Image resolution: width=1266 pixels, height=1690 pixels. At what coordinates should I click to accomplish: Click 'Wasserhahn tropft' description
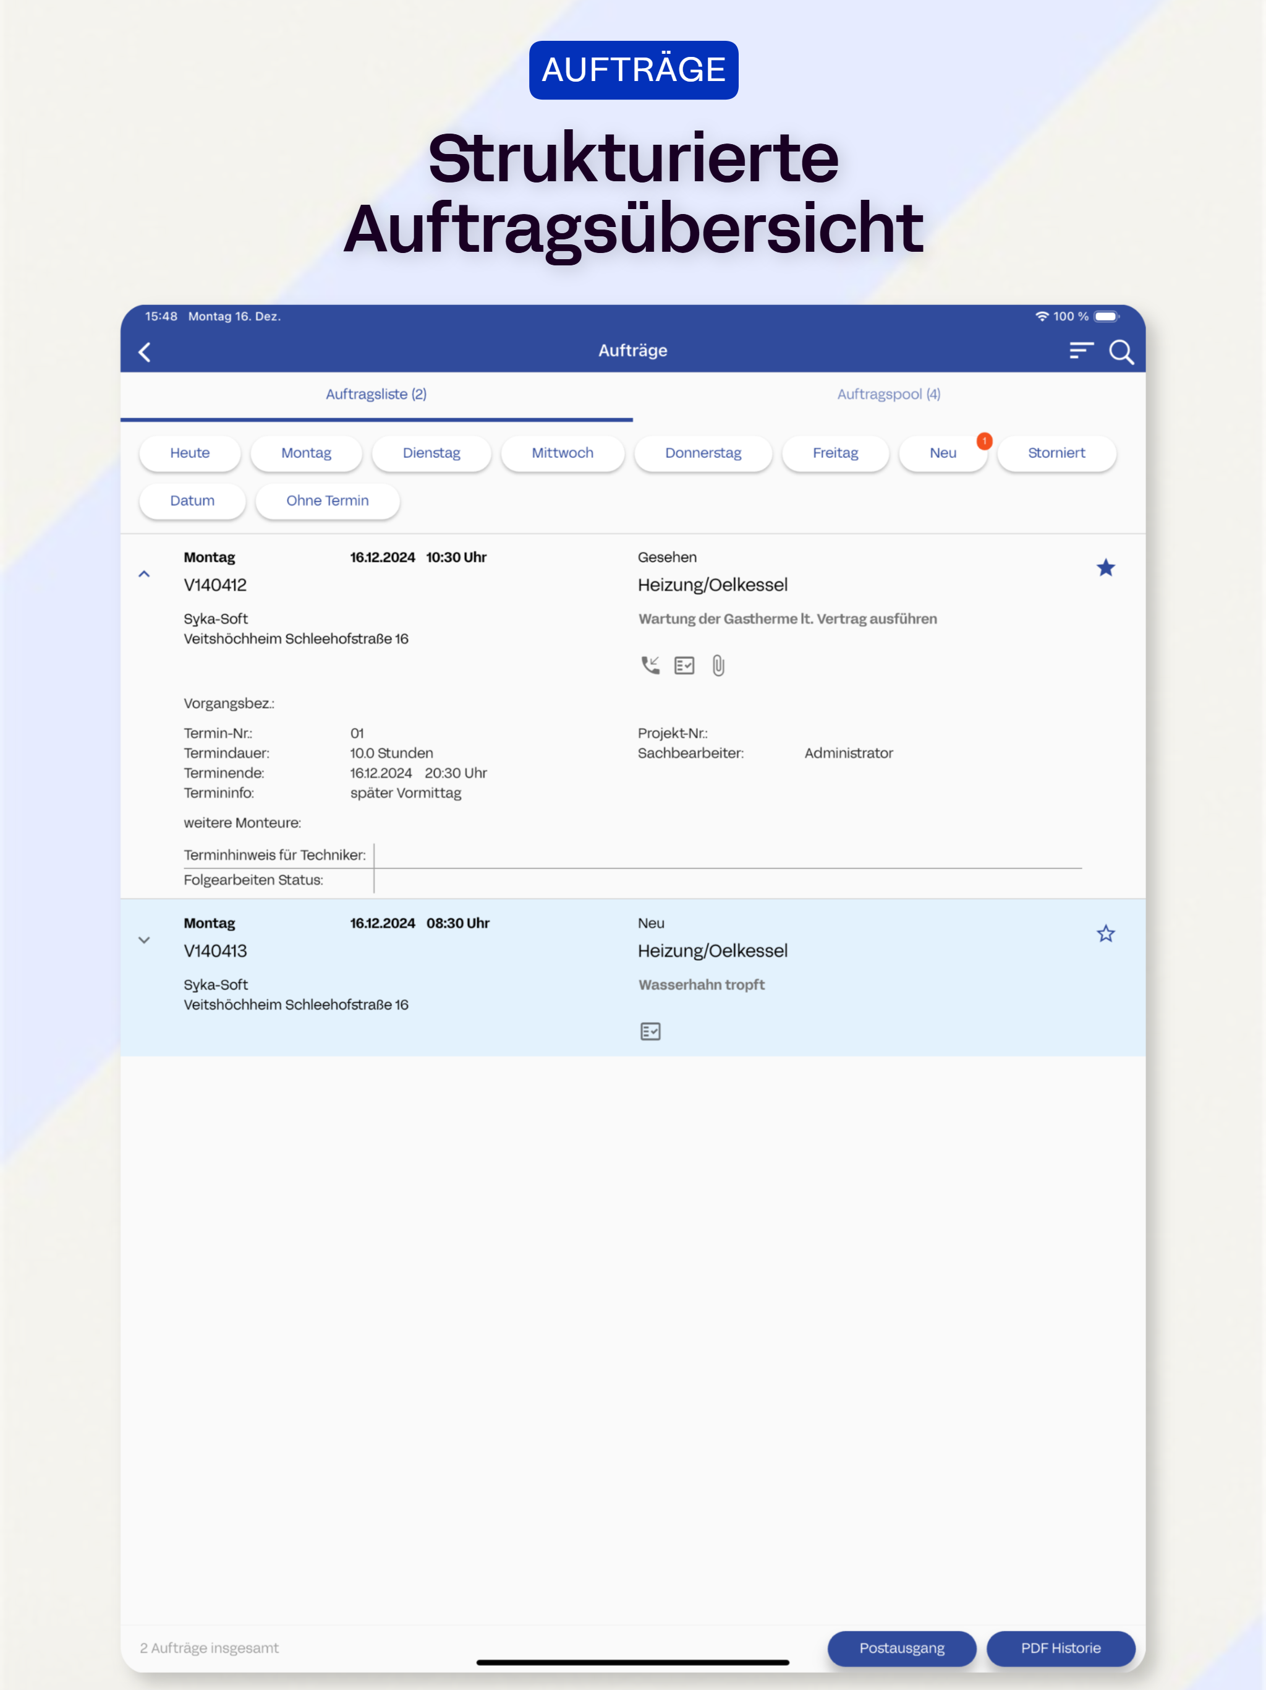(702, 985)
